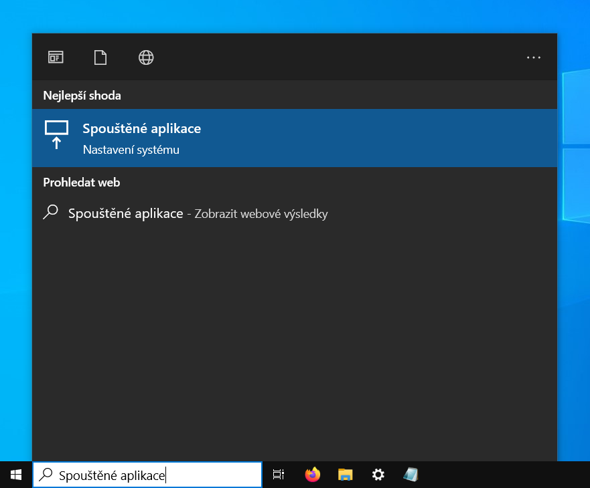Click the magnifier icon in the search box
Screen dimensions: 590x488
click(46, 475)
